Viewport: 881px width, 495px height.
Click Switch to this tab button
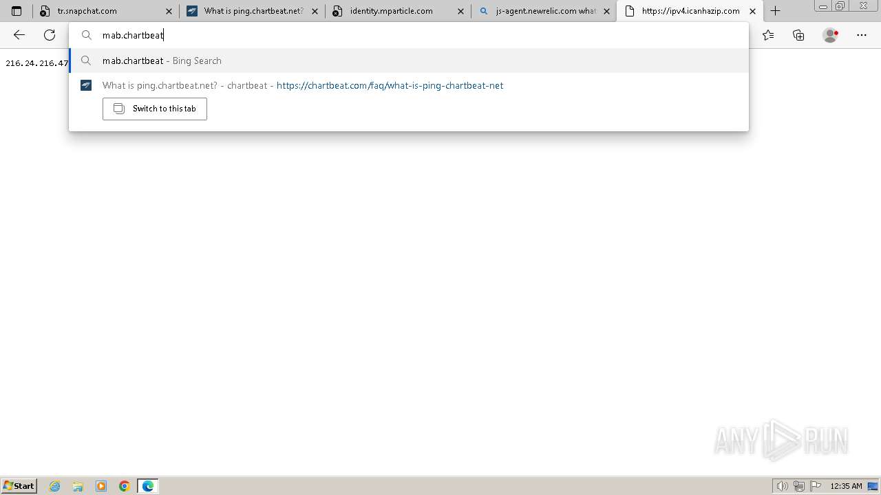click(x=155, y=109)
